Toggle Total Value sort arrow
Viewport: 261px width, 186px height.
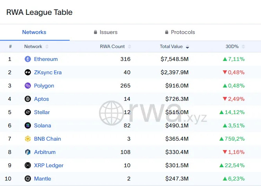coord(187,46)
